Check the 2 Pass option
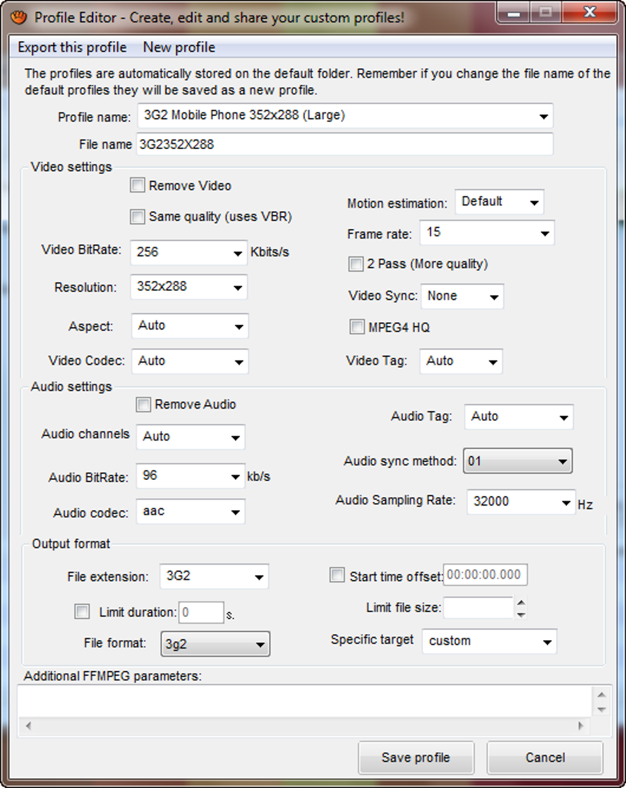Viewport: 626px width, 788px height. 356,264
